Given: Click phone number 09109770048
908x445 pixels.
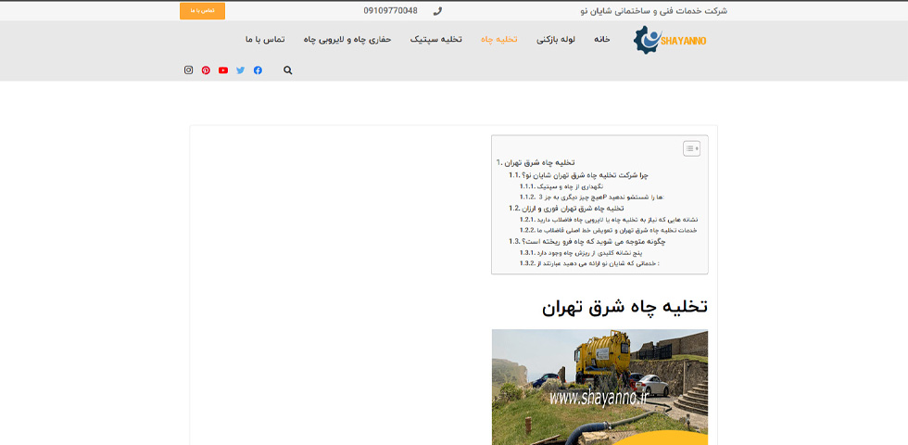Looking at the screenshot, I should (390, 10).
